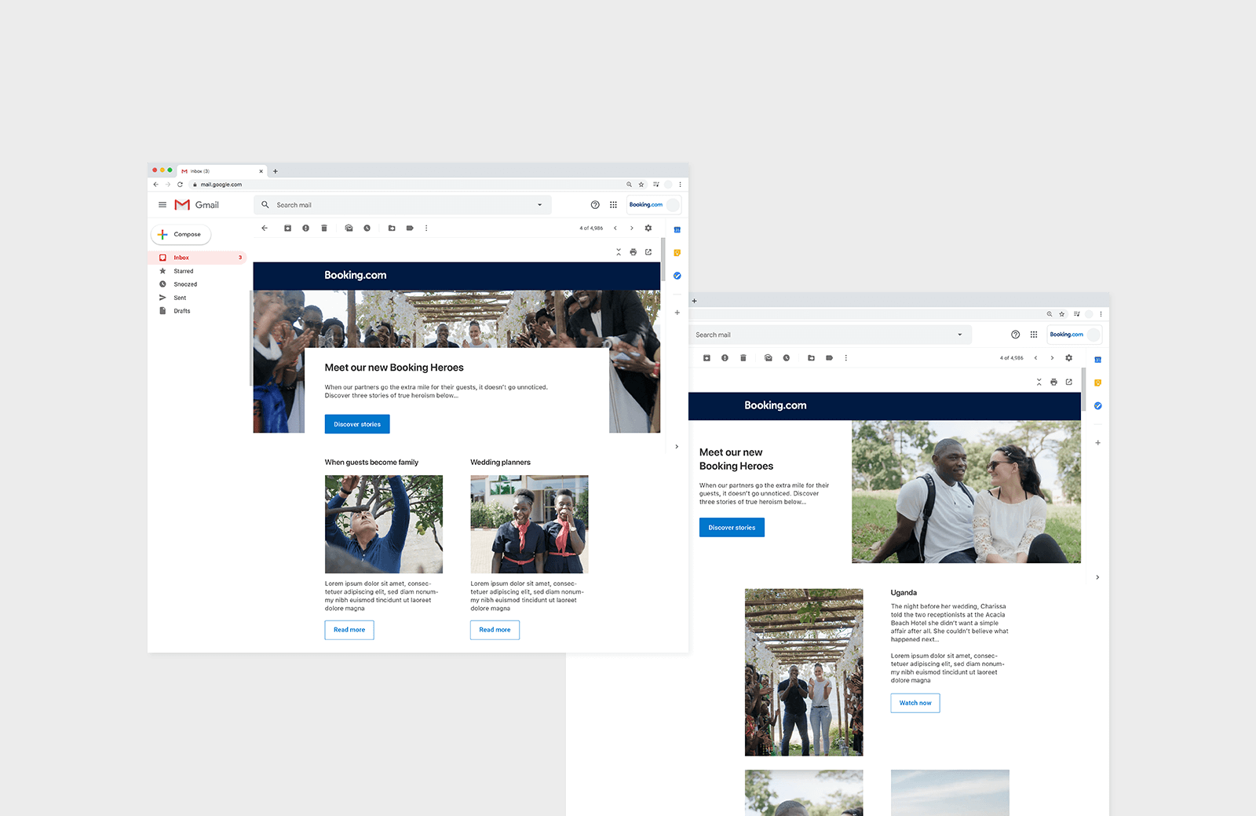Open Gmail support help icon in front window
The height and width of the screenshot is (816, 1256).
595,205
